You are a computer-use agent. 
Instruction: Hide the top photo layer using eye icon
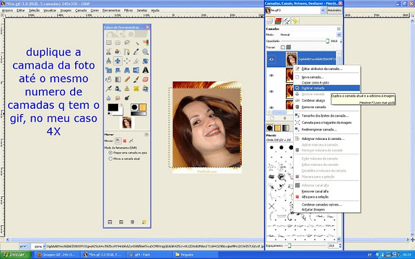click(x=272, y=58)
